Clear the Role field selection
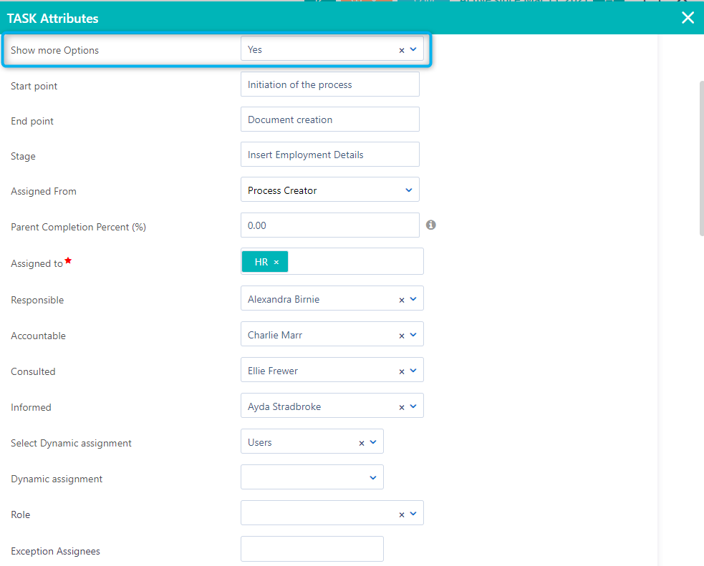The image size is (704, 566). pyautogui.click(x=401, y=513)
